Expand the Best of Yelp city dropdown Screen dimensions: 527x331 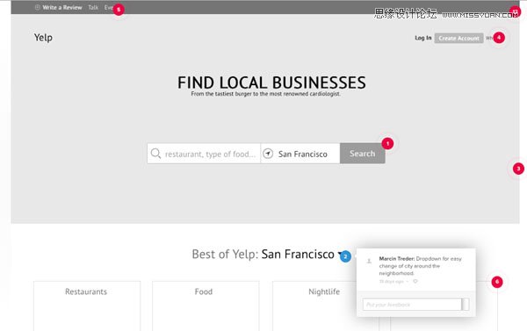[340, 254]
